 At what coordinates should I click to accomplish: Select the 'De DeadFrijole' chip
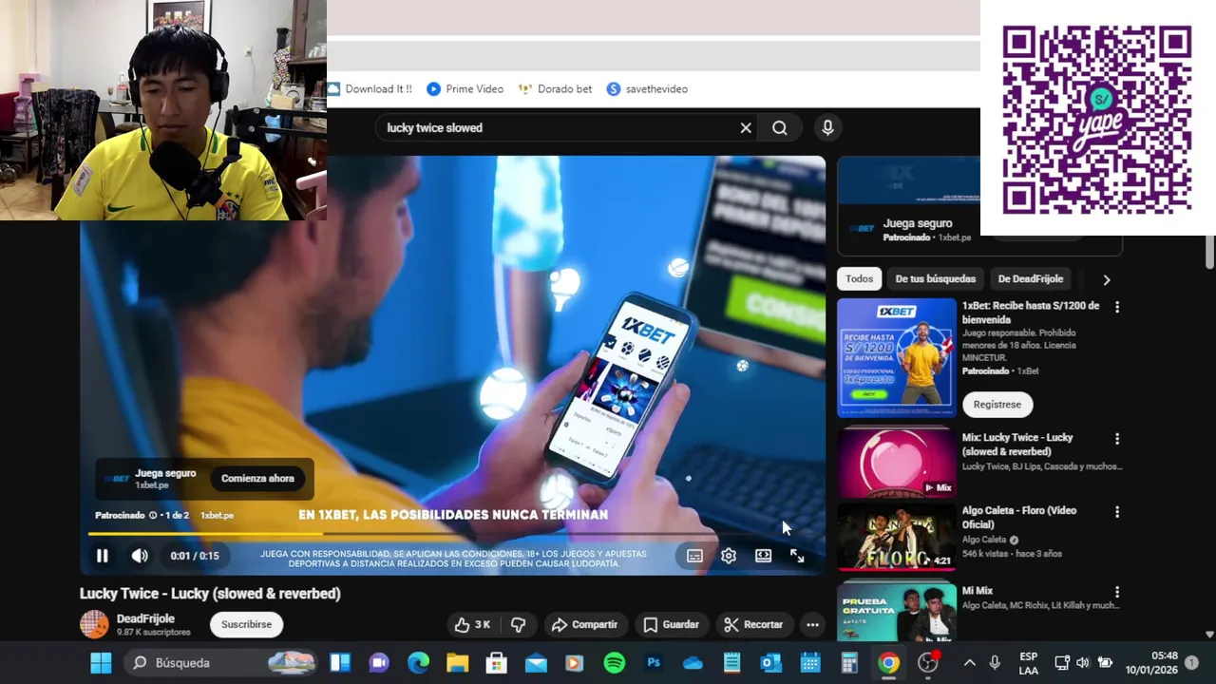coord(1031,278)
